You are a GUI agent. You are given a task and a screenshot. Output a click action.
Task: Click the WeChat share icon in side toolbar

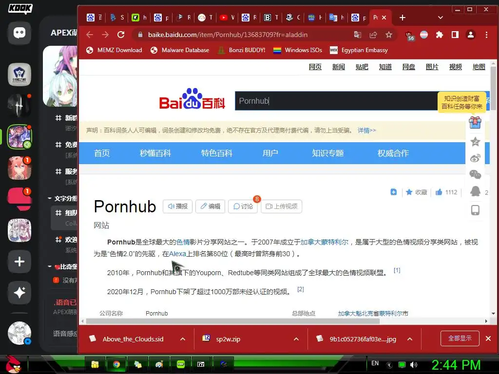click(x=475, y=174)
